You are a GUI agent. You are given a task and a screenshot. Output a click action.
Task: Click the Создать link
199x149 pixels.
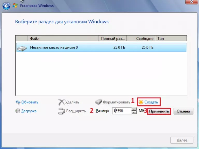tap(151, 102)
